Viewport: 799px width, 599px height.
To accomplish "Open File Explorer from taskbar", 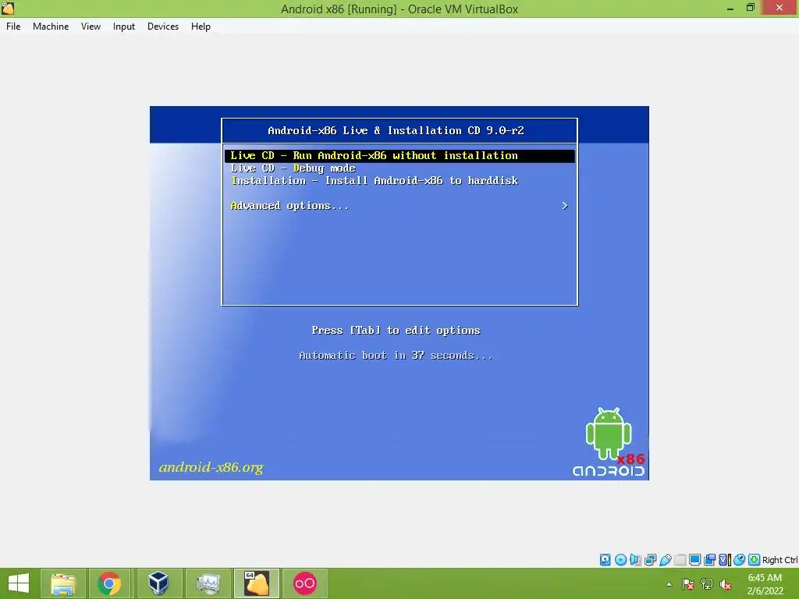I will pos(62,583).
